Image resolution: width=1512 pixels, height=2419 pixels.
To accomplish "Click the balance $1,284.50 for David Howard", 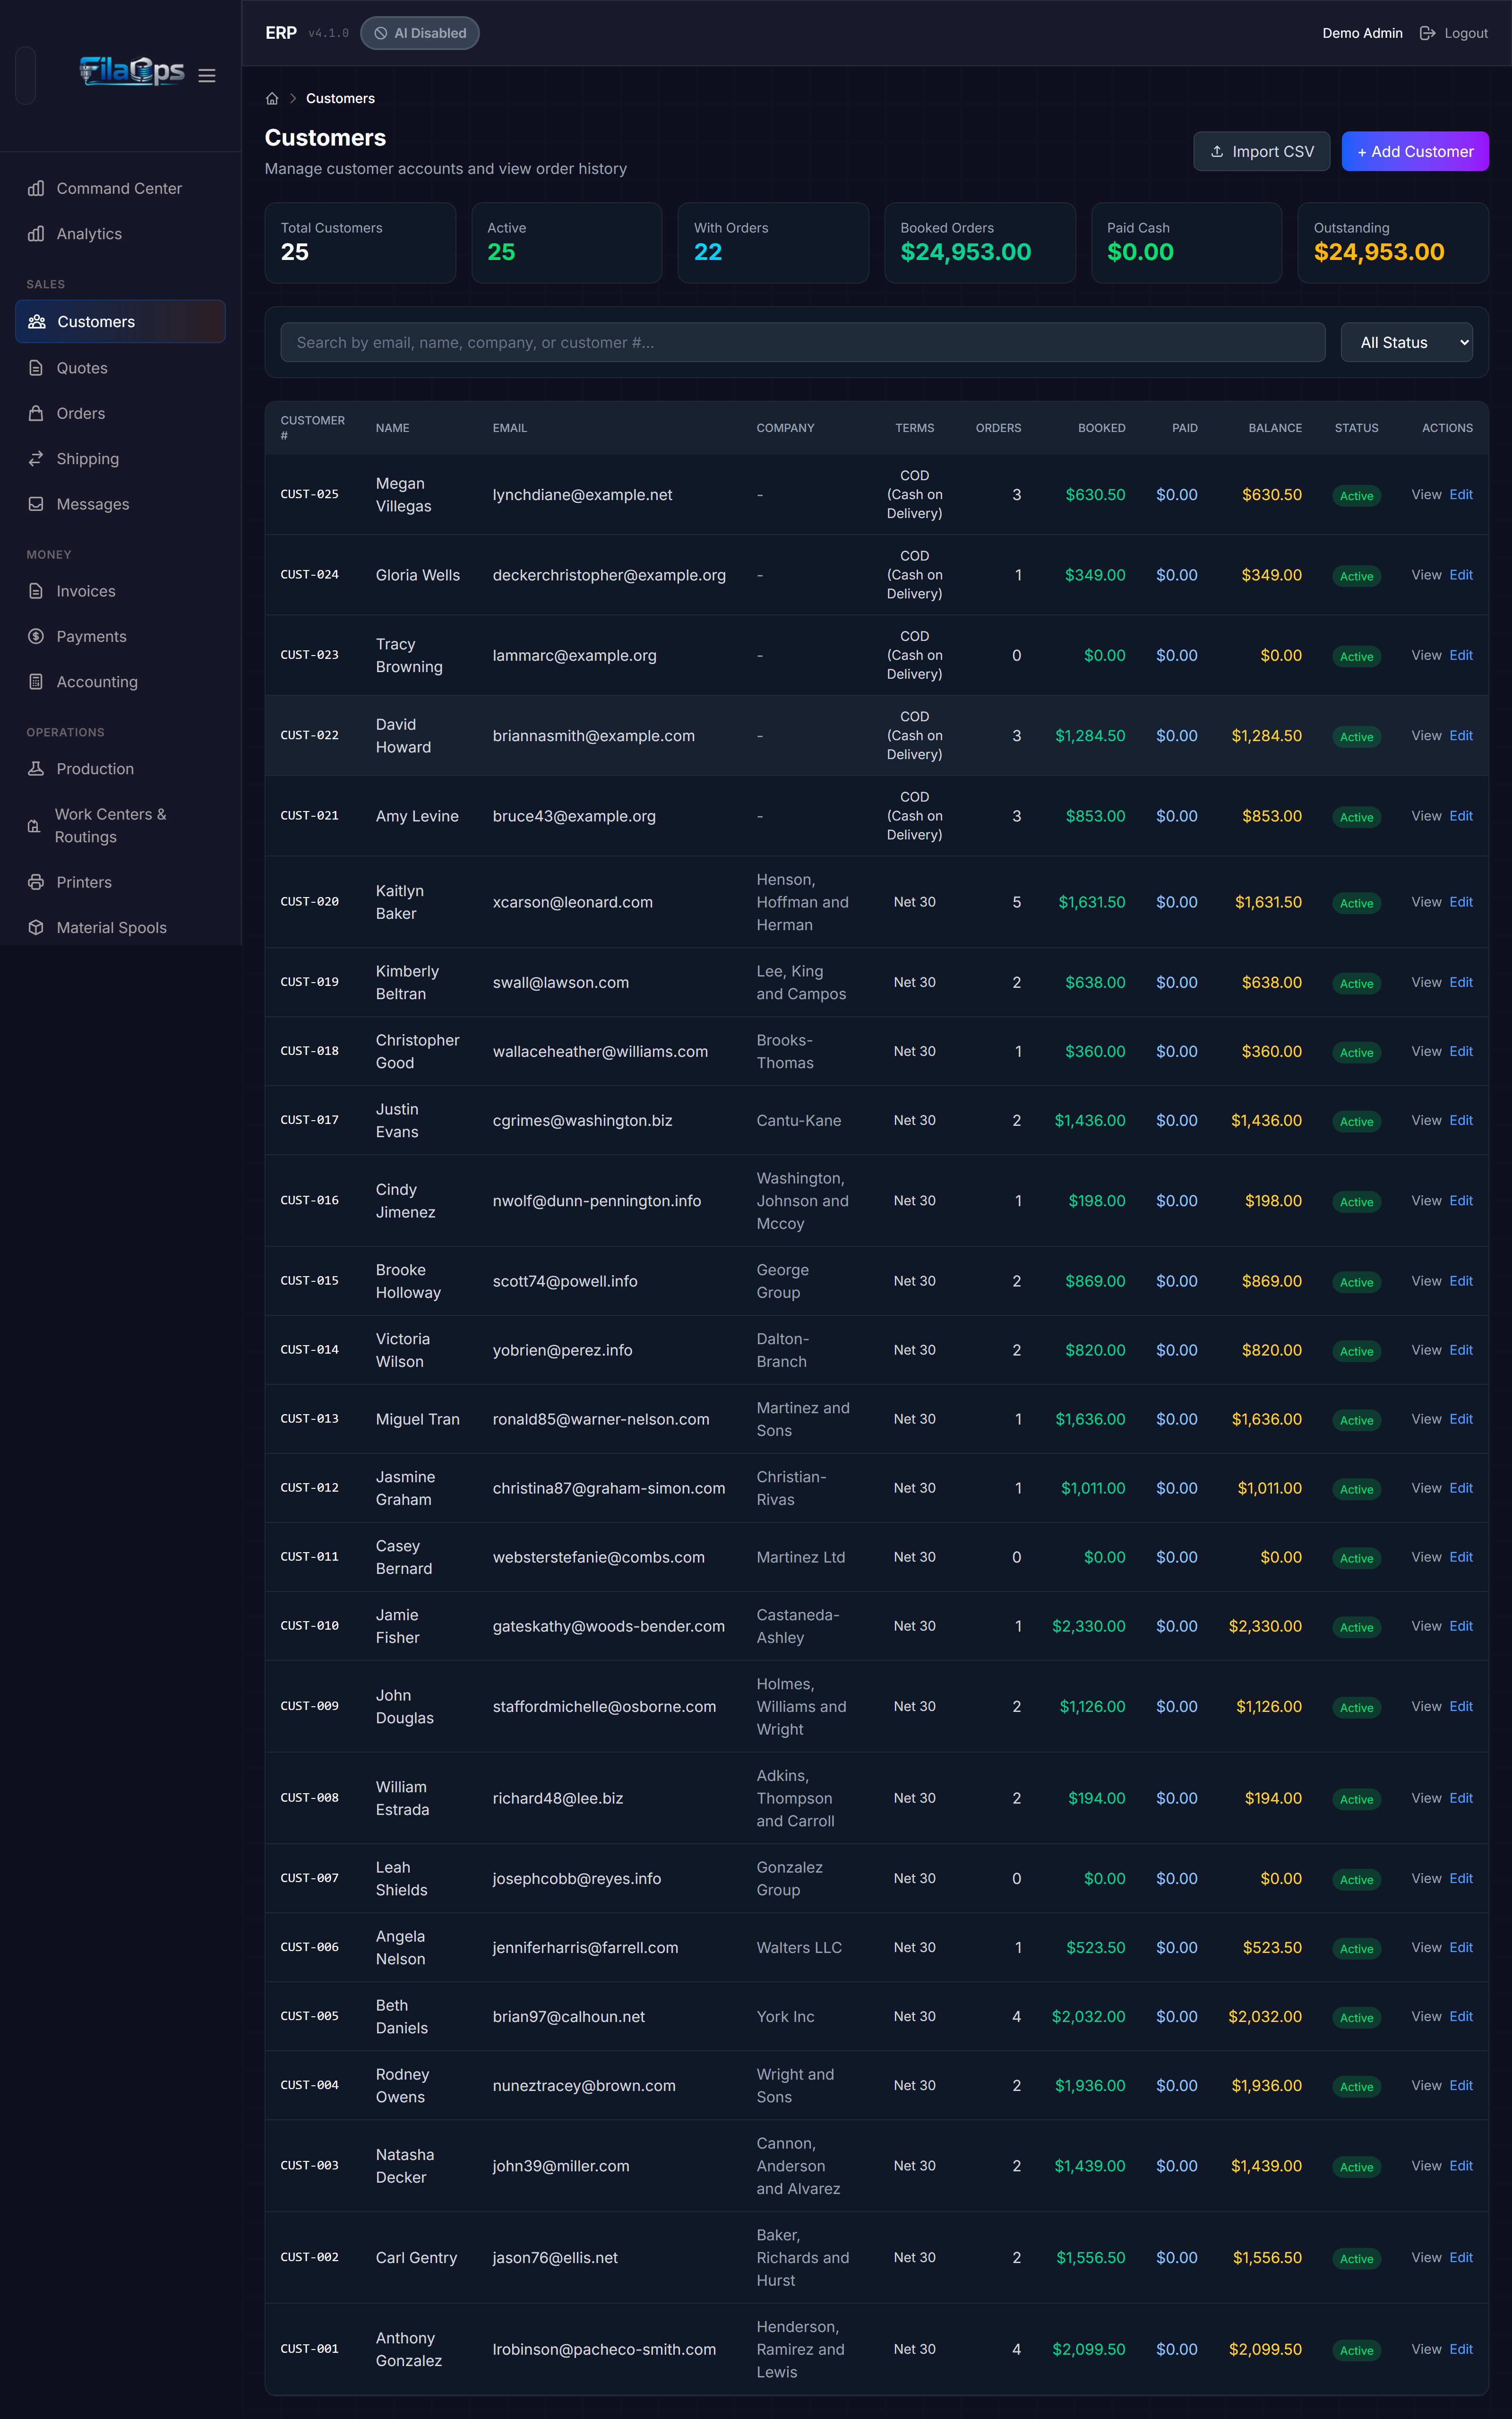I will [1266, 735].
